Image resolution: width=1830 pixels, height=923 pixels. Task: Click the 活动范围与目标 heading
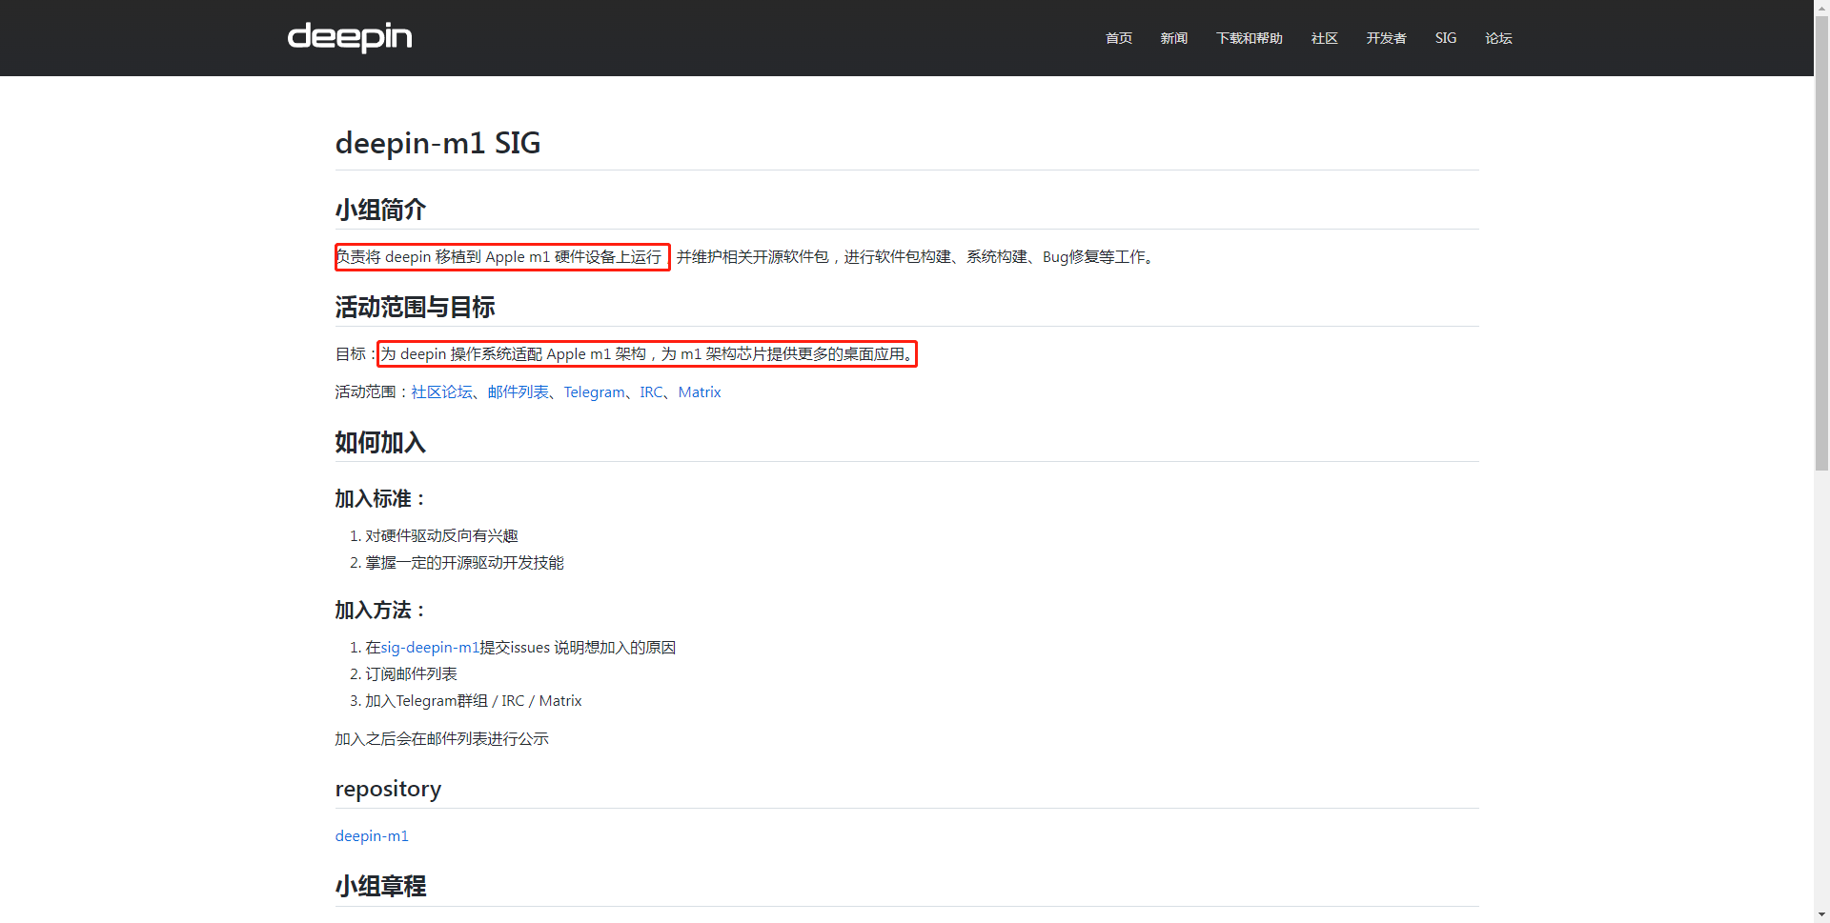pyautogui.click(x=415, y=307)
